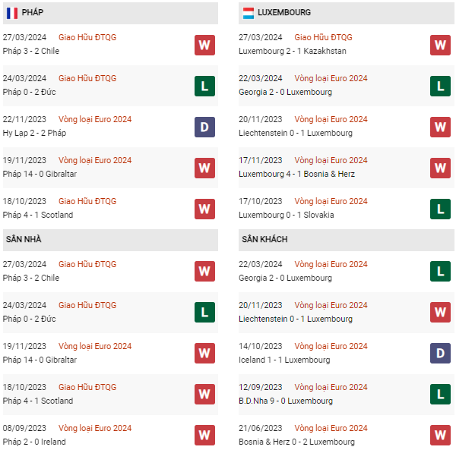Click the D badge for Iceland 1 - 1 Luxembourg
456x450 pixels.
440,353
